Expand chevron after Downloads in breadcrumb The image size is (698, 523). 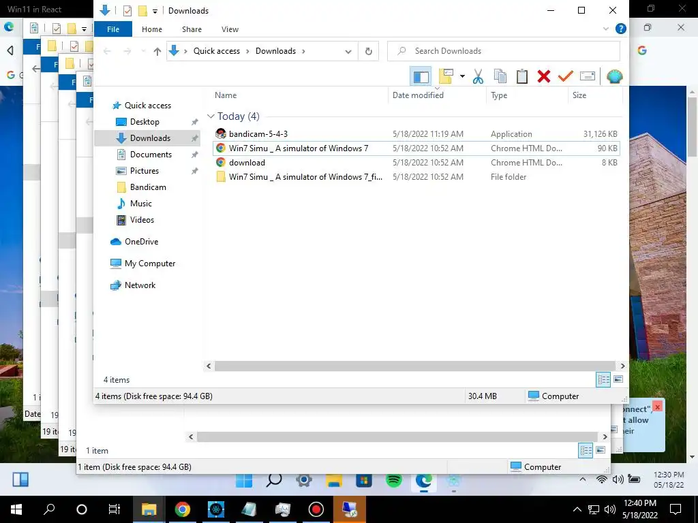coord(303,51)
